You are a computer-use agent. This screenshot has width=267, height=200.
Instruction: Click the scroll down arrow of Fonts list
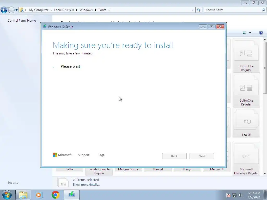click(265, 174)
